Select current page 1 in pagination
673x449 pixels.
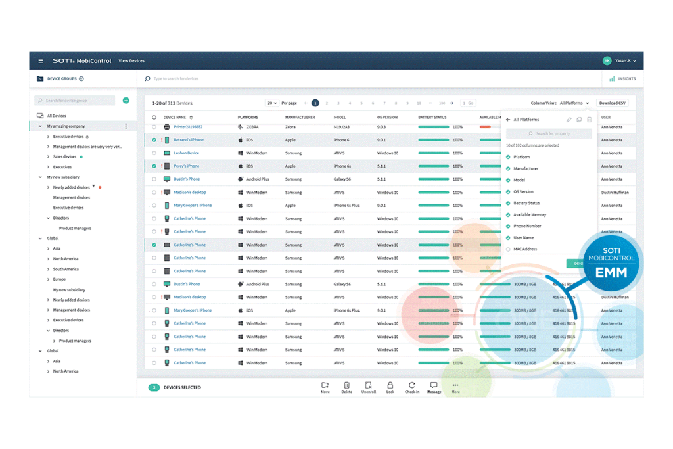[x=315, y=103]
